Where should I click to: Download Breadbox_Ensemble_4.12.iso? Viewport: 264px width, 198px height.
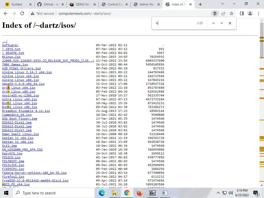26,111
